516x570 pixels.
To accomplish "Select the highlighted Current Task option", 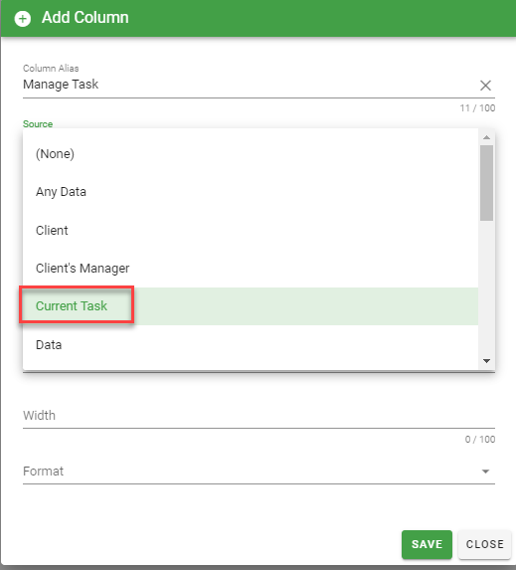I will point(251,306).
